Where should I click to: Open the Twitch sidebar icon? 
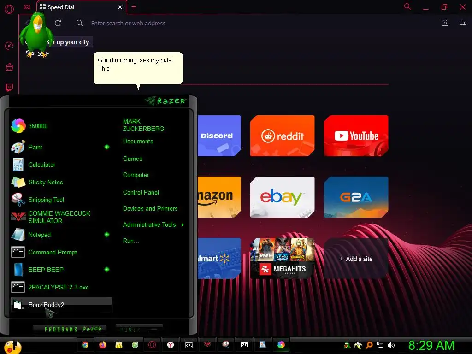[9, 88]
